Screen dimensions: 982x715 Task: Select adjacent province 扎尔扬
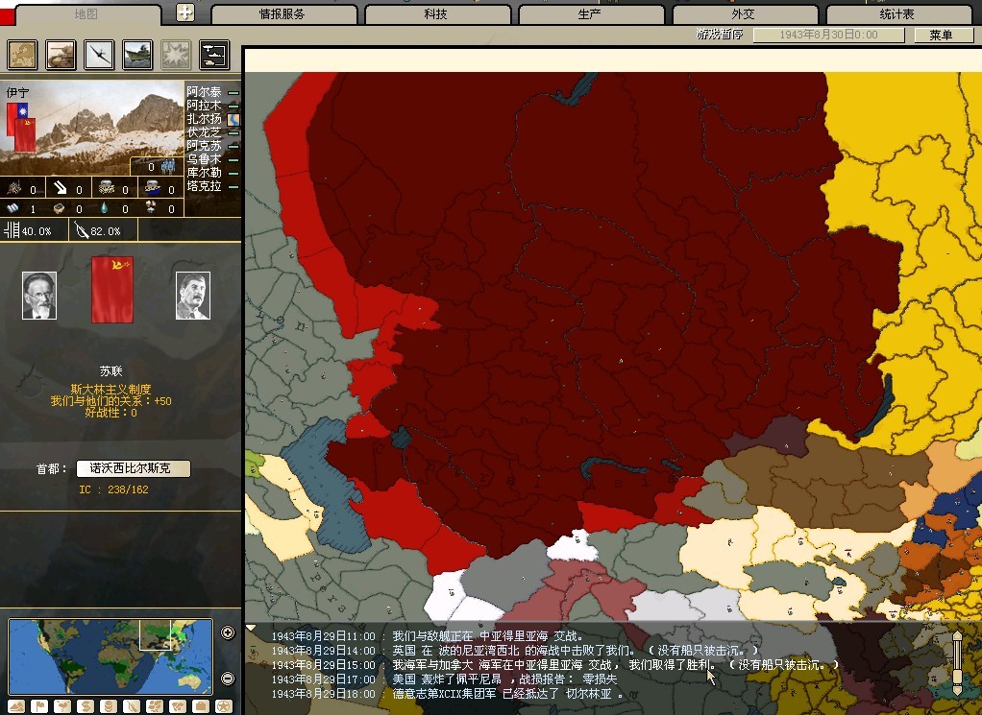point(204,119)
